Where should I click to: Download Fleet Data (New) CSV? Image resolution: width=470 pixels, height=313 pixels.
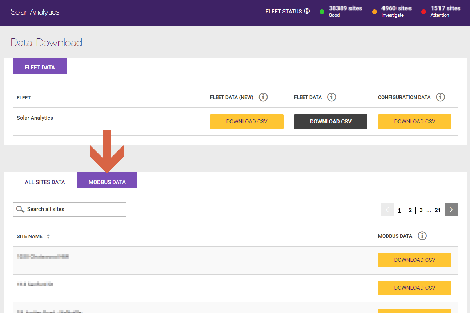[x=246, y=122]
